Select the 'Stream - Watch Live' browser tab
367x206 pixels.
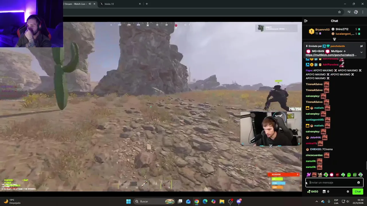pyautogui.click(x=76, y=4)
